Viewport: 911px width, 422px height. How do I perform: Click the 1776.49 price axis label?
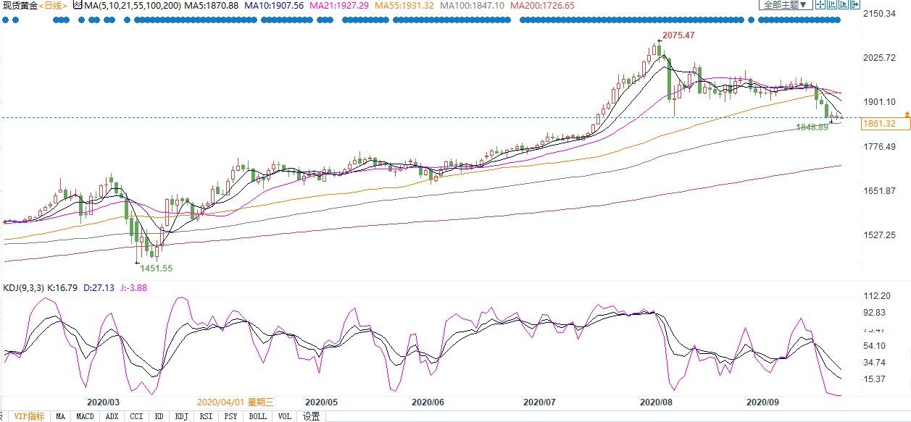click(x=881, y=147)
